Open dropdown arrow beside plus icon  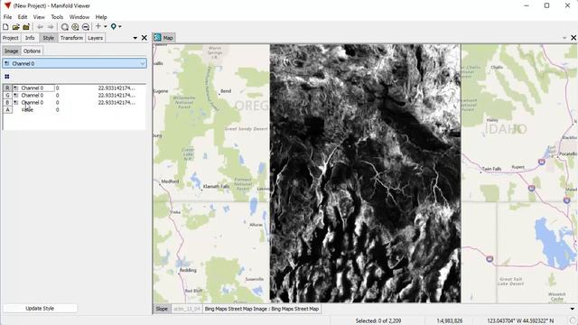click(105, 26)
